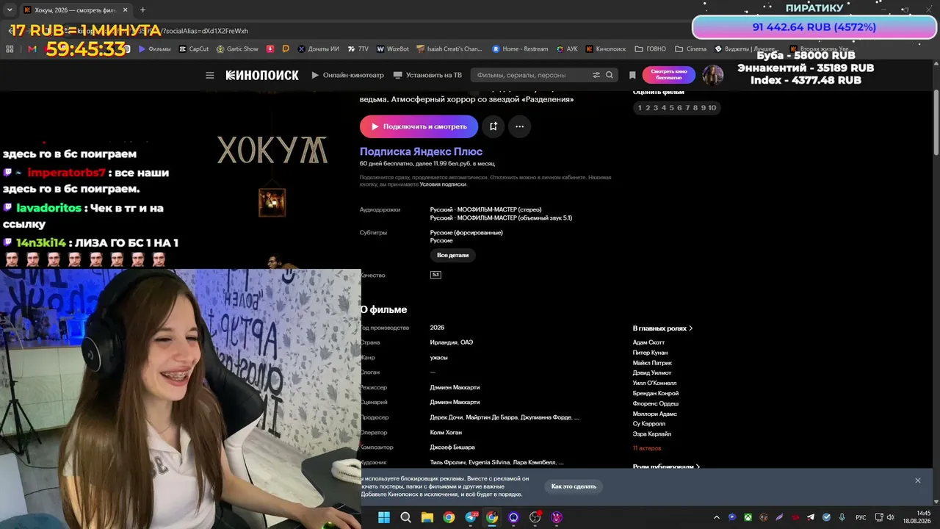Open the РУС keyboard language switcher
The image size is (940, 529).
click(x=861, y=517)
